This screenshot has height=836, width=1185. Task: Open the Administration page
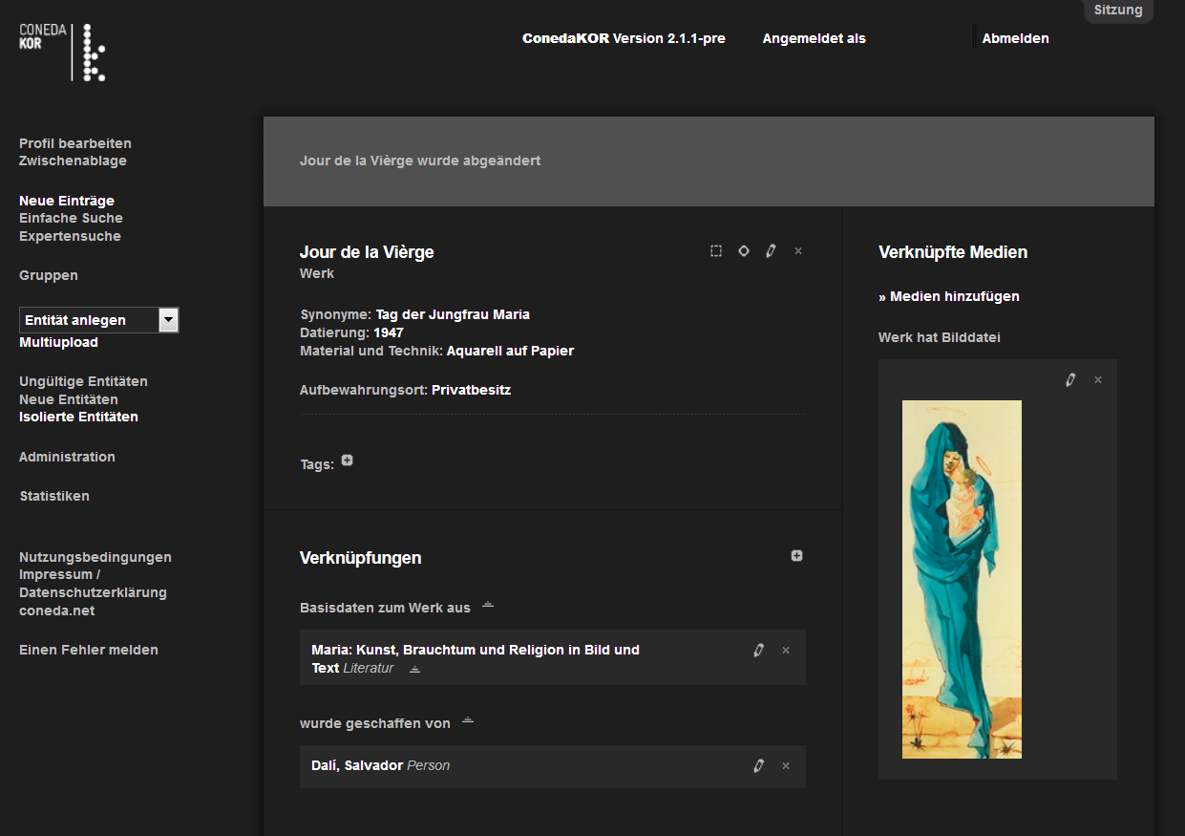[67, 457]
